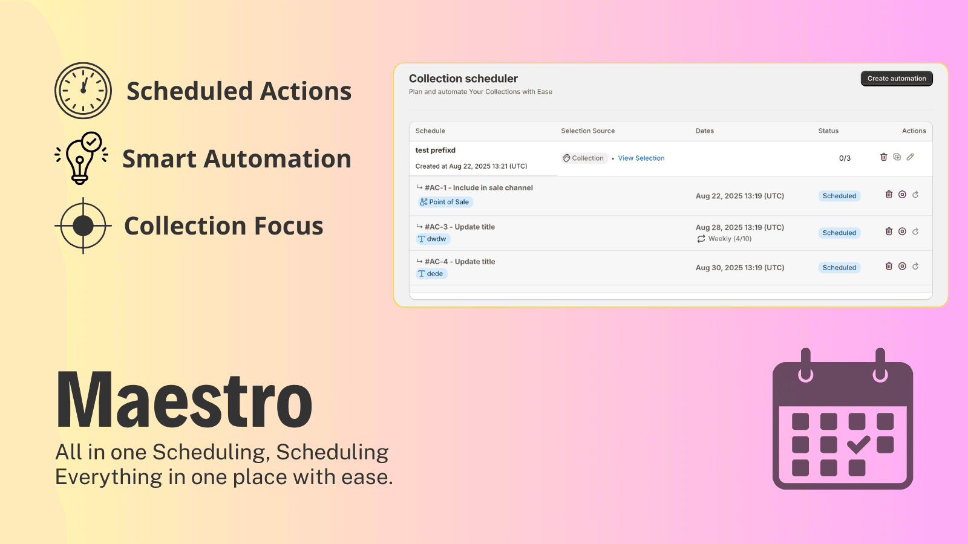Click the weekly repeat icon beside Aug 28 date
Screen dimensions: 968x544
coord(702,239)
